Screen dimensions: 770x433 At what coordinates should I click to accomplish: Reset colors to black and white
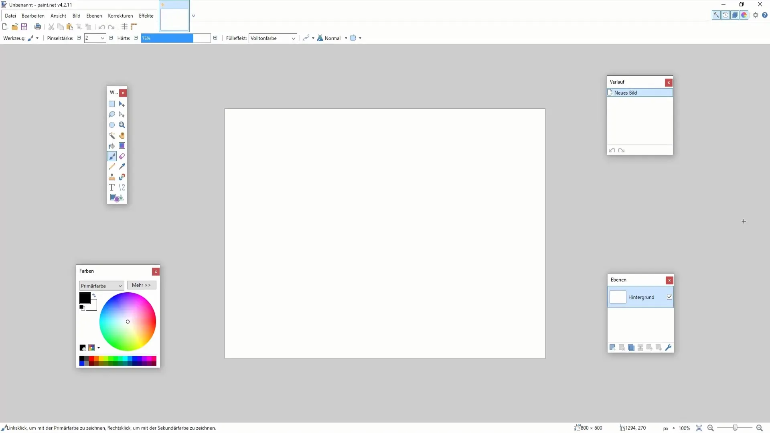pos(82,308)
